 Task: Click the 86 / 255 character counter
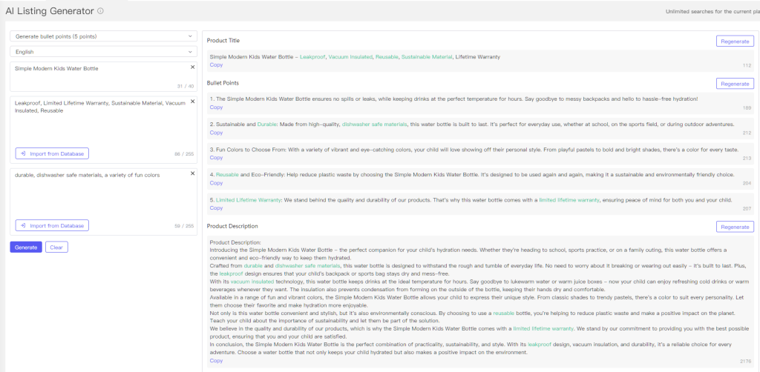(x=184, y=154)
